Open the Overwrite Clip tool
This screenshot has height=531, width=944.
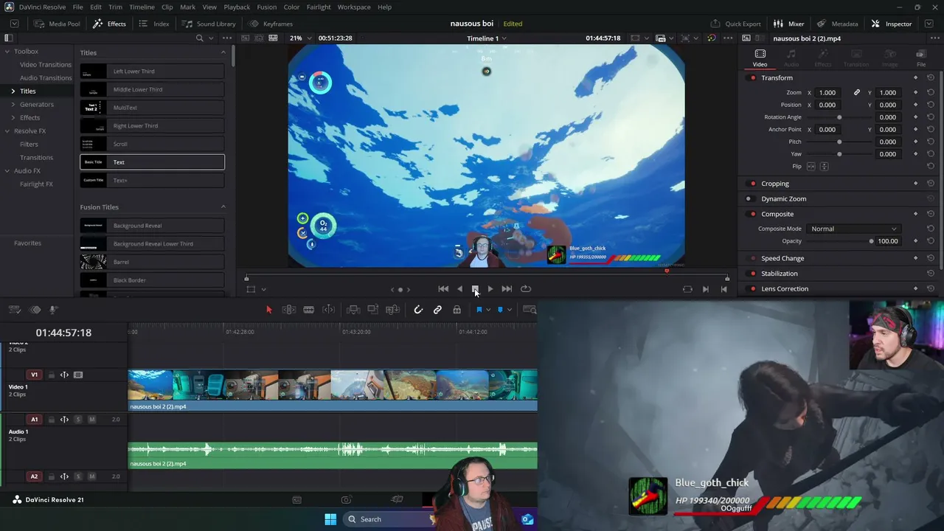373,310
